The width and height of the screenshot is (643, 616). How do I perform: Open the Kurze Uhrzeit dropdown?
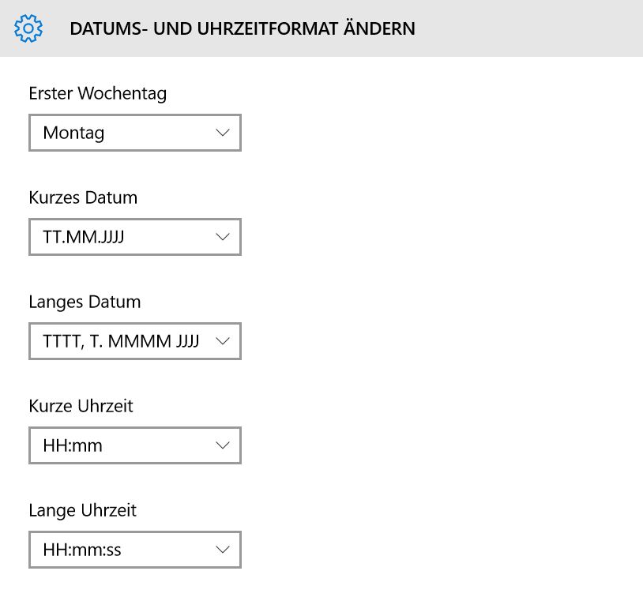click(x=135, y=445)
